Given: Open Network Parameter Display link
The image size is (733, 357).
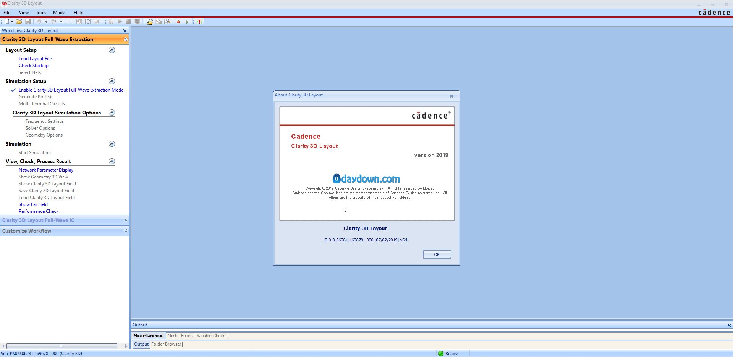Looking at the screenshot, I should pos(46,170).
